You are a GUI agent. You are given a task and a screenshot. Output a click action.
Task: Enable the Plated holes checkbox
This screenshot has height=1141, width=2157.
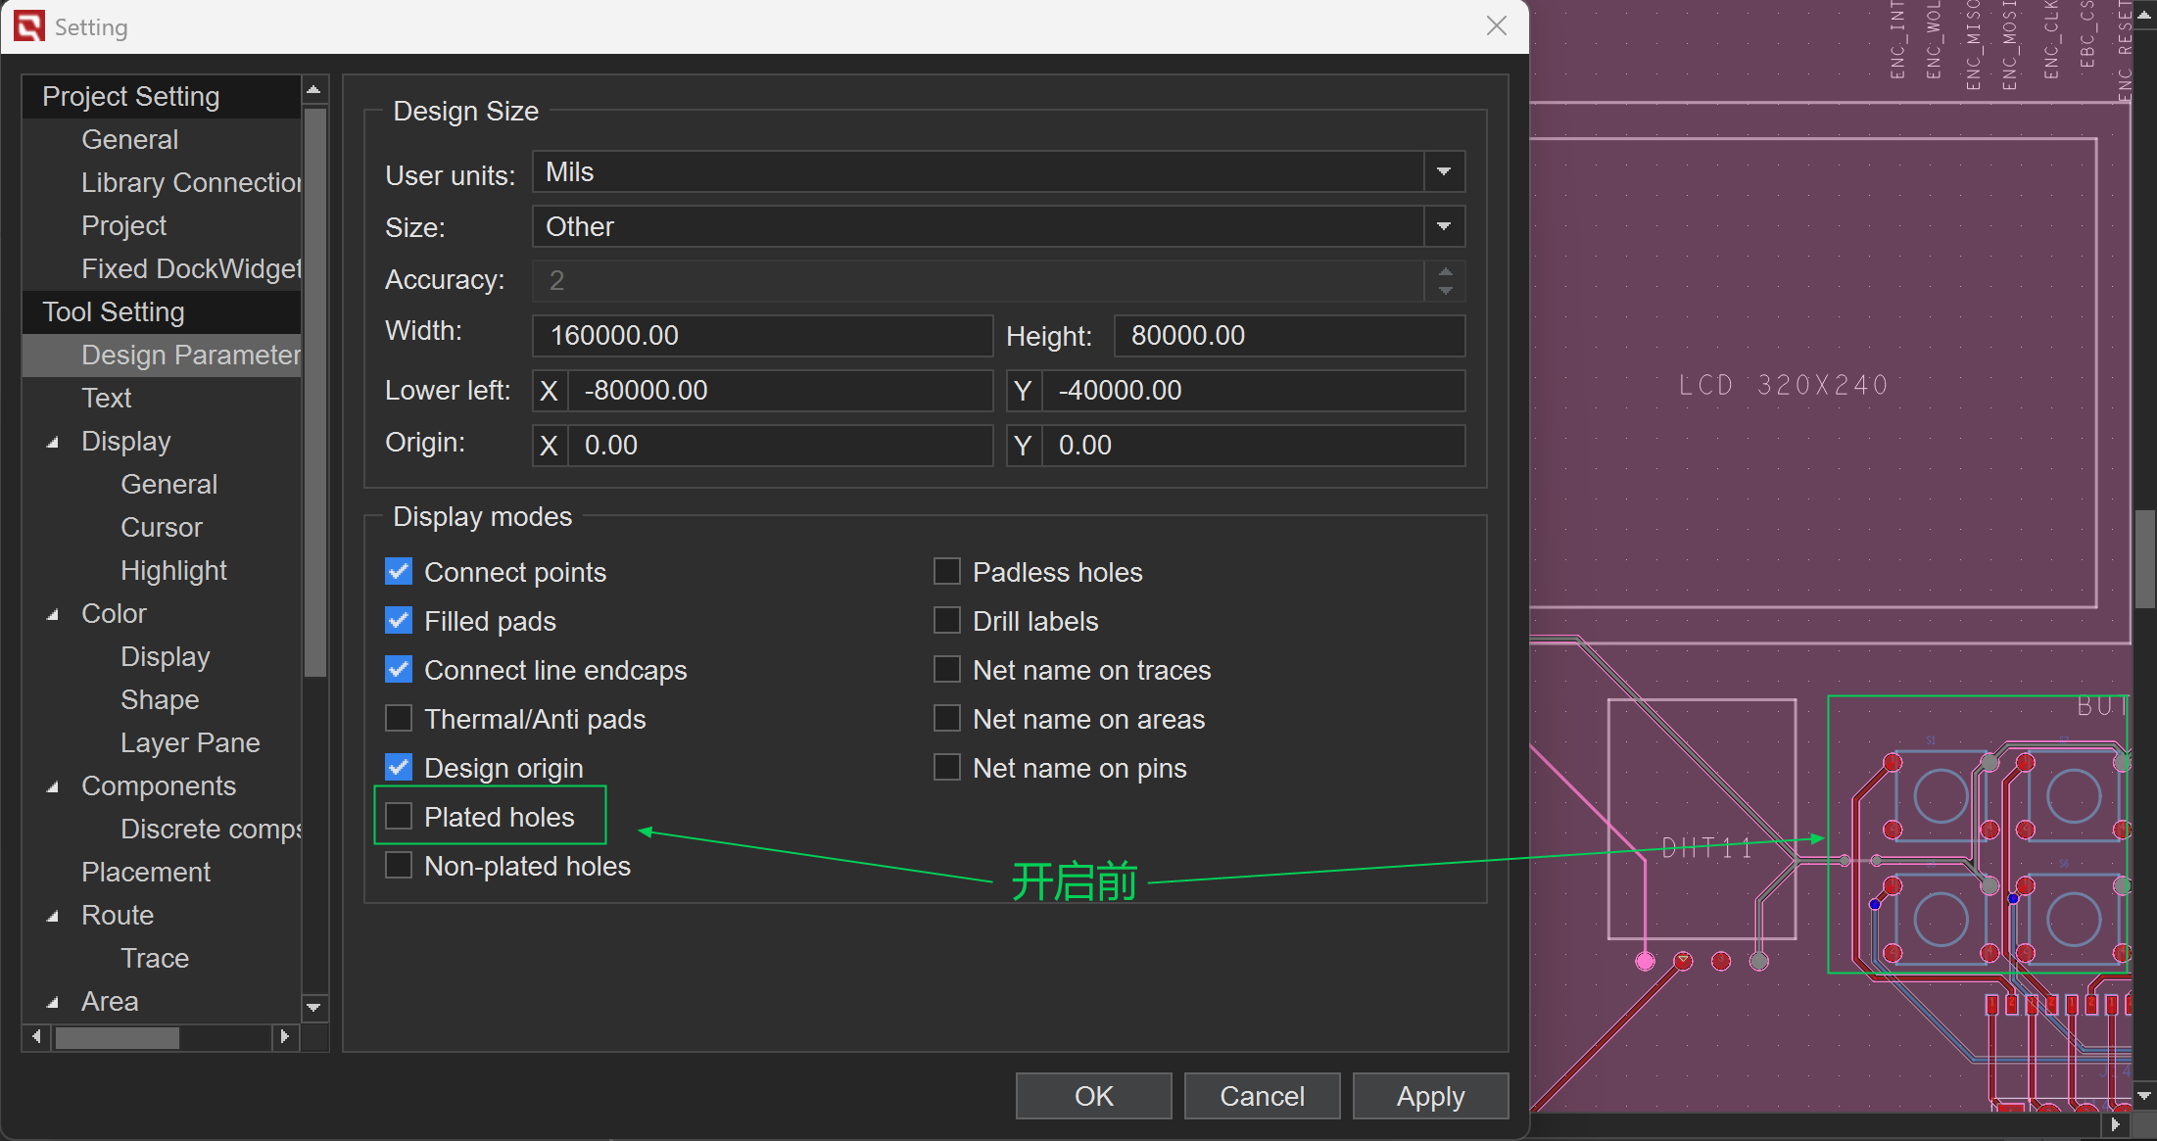(x=399, y=816)
